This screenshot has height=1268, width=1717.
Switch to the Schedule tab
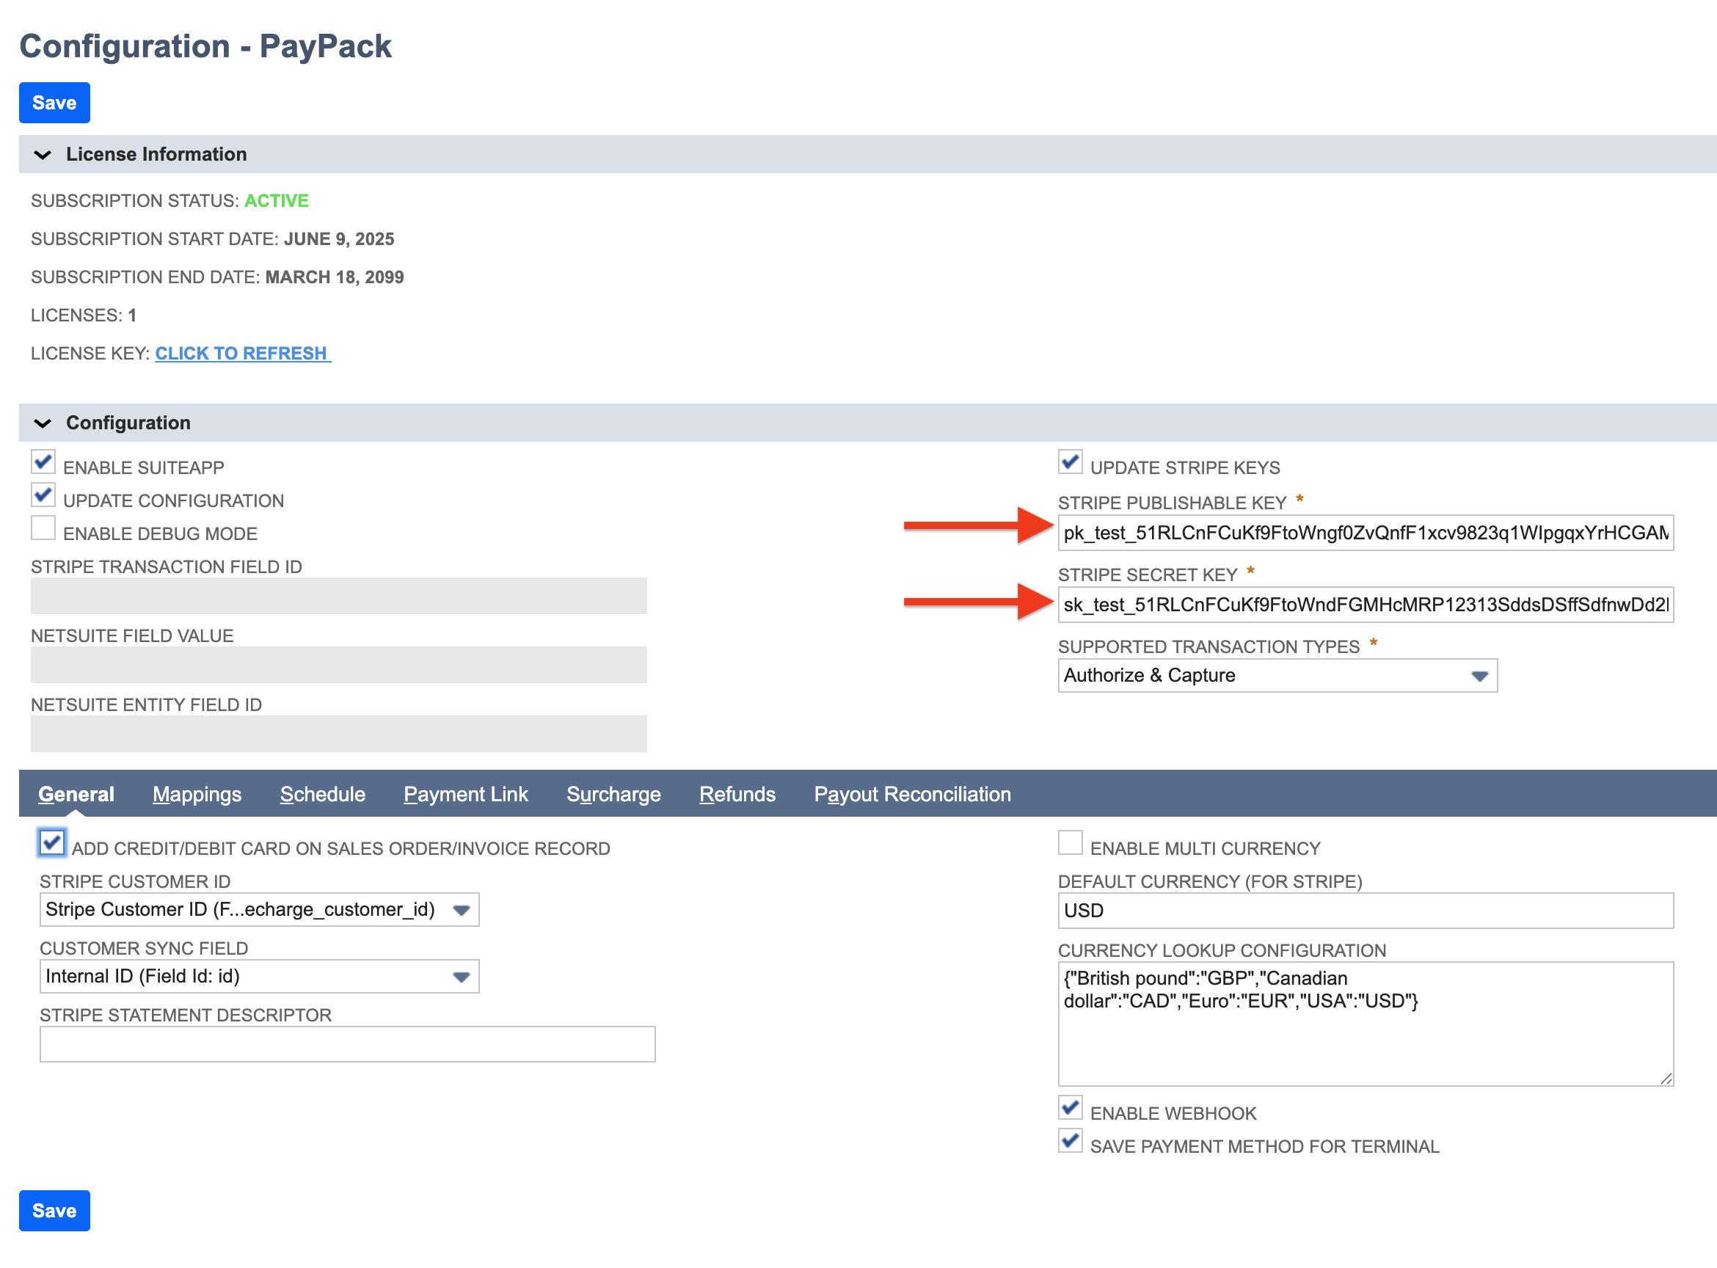tap(322, 795)
